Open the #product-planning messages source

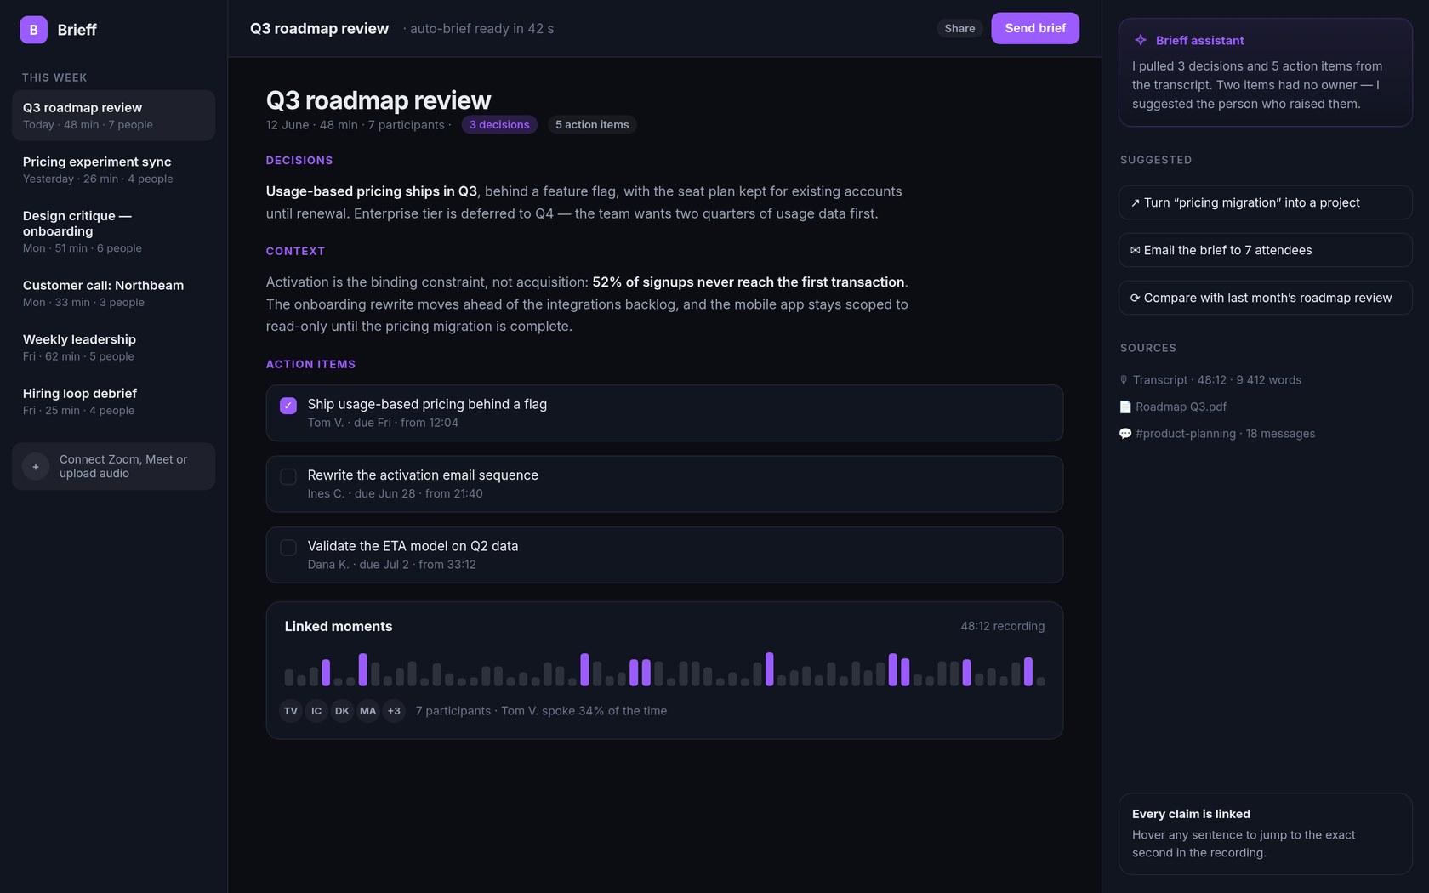pos(1217,434)
